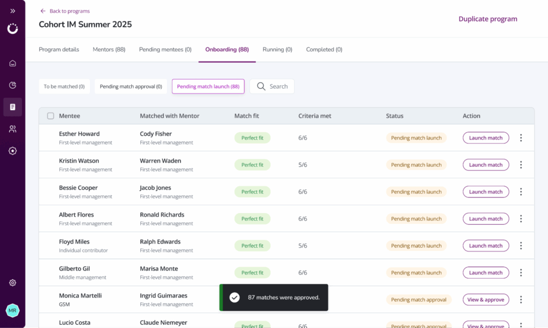The image size is (548, 328).
Task: Click View & approve for Monica Martelli
Action: click(x=486, y=299)
